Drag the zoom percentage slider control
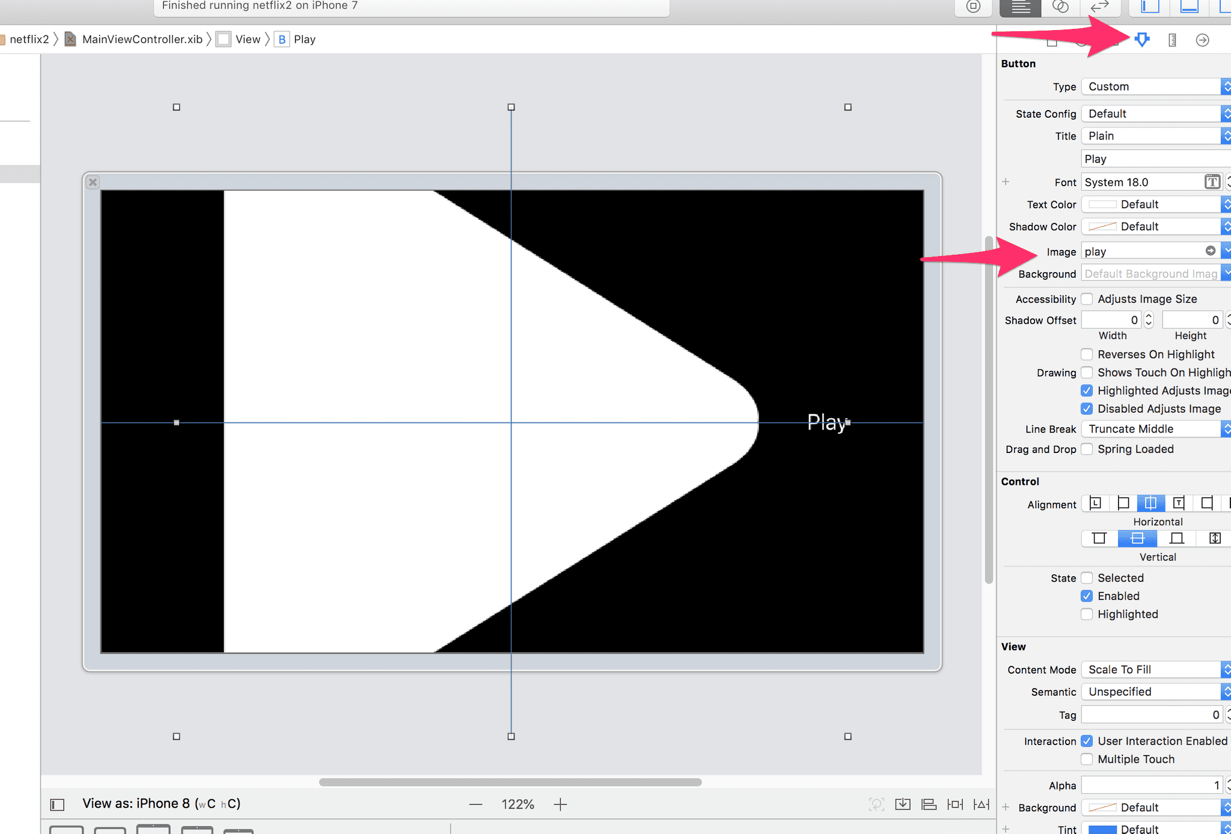 [x=517, y=802]
